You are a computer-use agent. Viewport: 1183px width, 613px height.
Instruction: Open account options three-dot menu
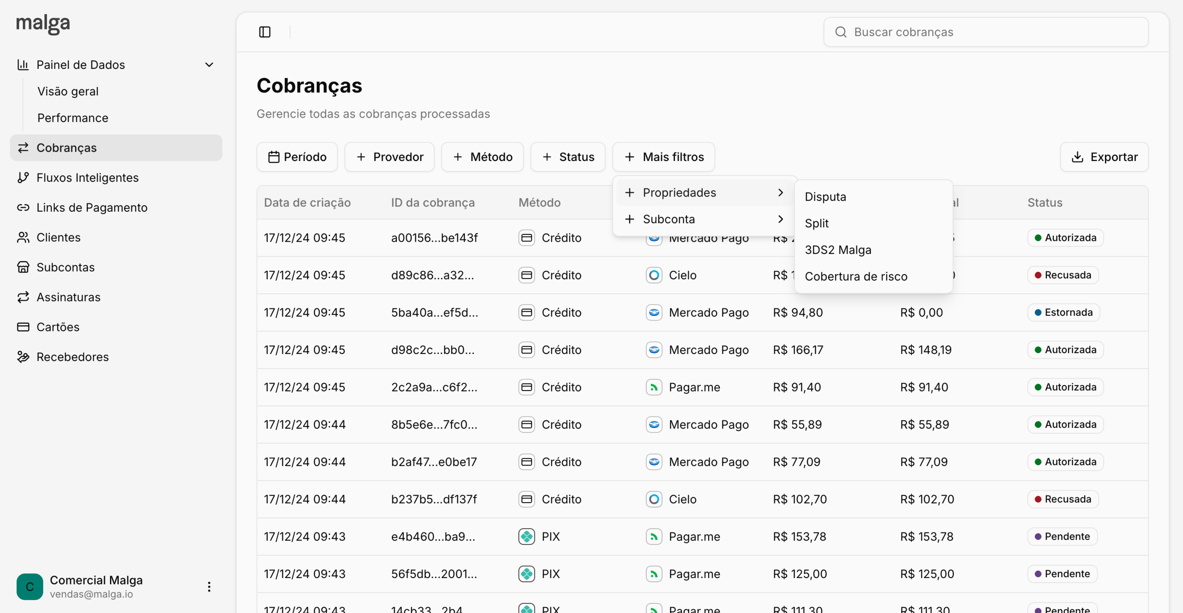coord(209,587)
